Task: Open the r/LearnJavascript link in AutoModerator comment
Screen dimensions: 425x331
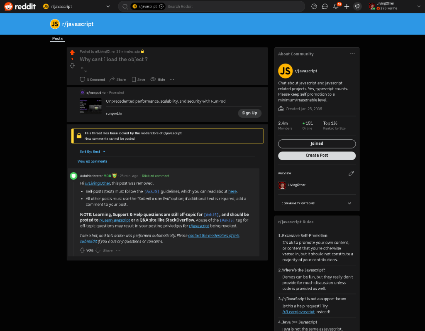Action: pyautogui.click(x=115, y=220)
